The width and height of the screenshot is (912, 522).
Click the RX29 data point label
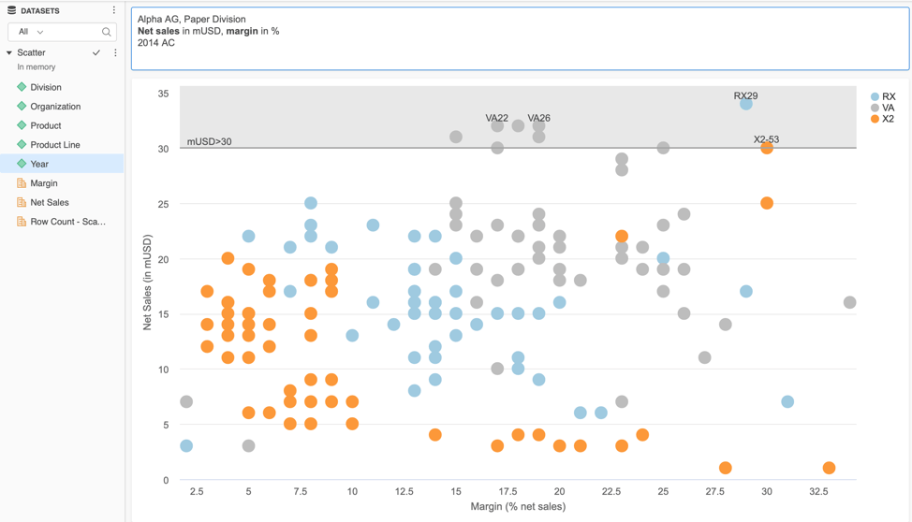[745, 95]
